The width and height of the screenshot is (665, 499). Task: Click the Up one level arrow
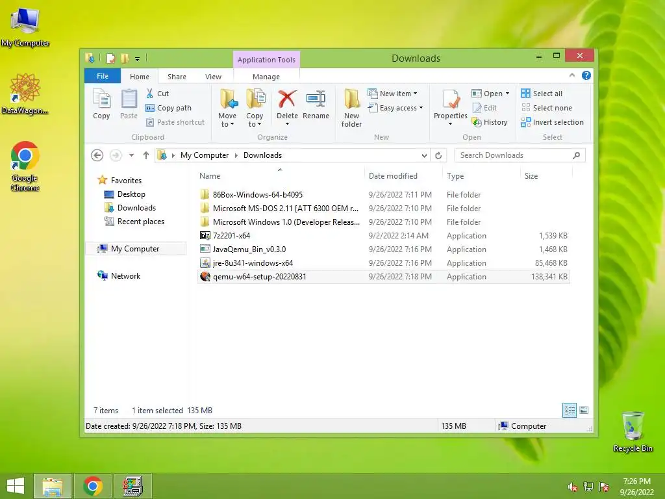coord(146,155)
